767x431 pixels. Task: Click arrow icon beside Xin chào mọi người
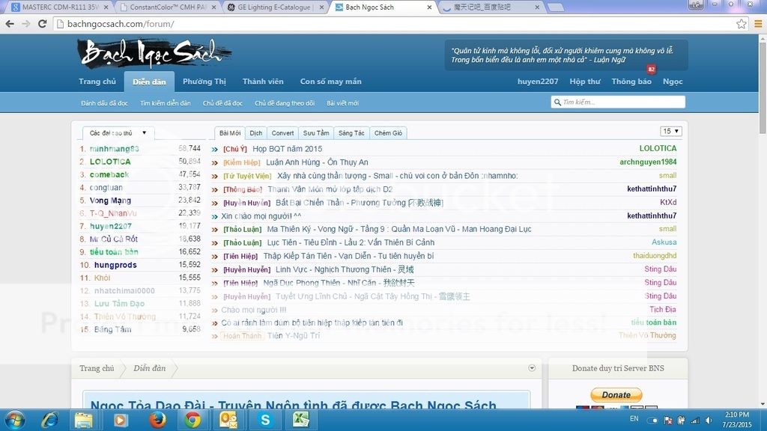coord(215,216)
